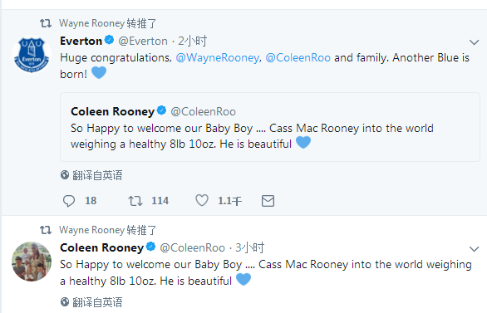The width and height of the screenshot is (487, 313).
Task: Click reply icon on Everton tweet
Action: [69, 201]
